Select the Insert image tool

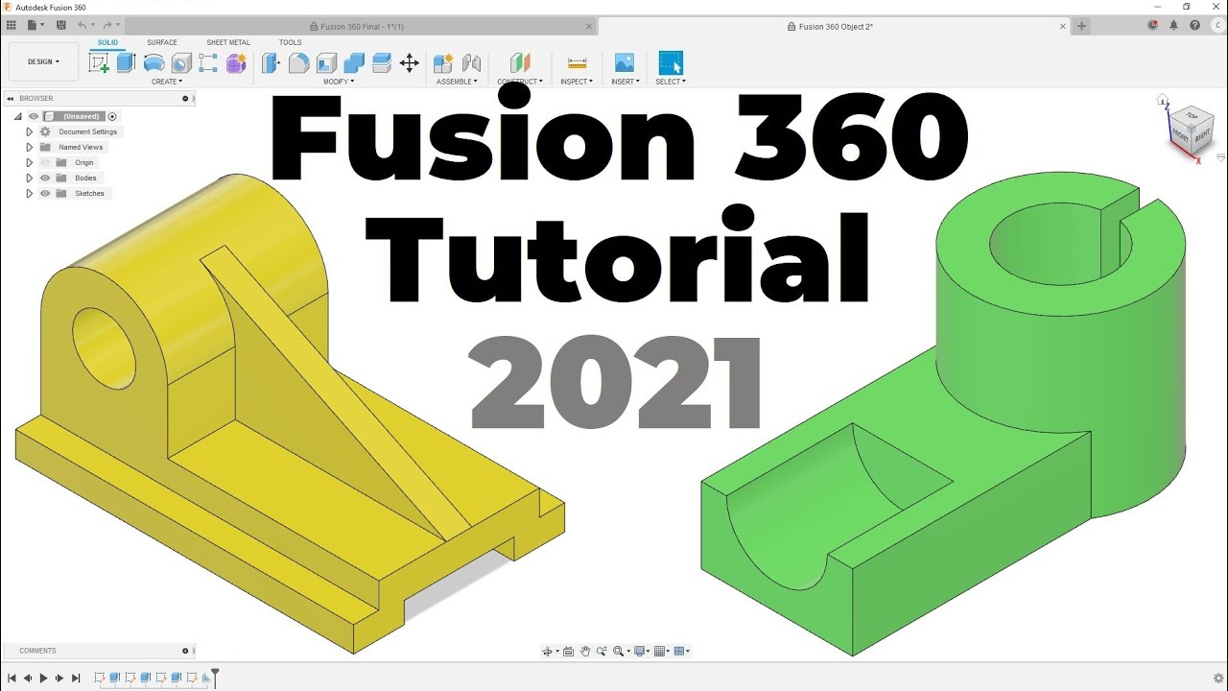[625, 63]
